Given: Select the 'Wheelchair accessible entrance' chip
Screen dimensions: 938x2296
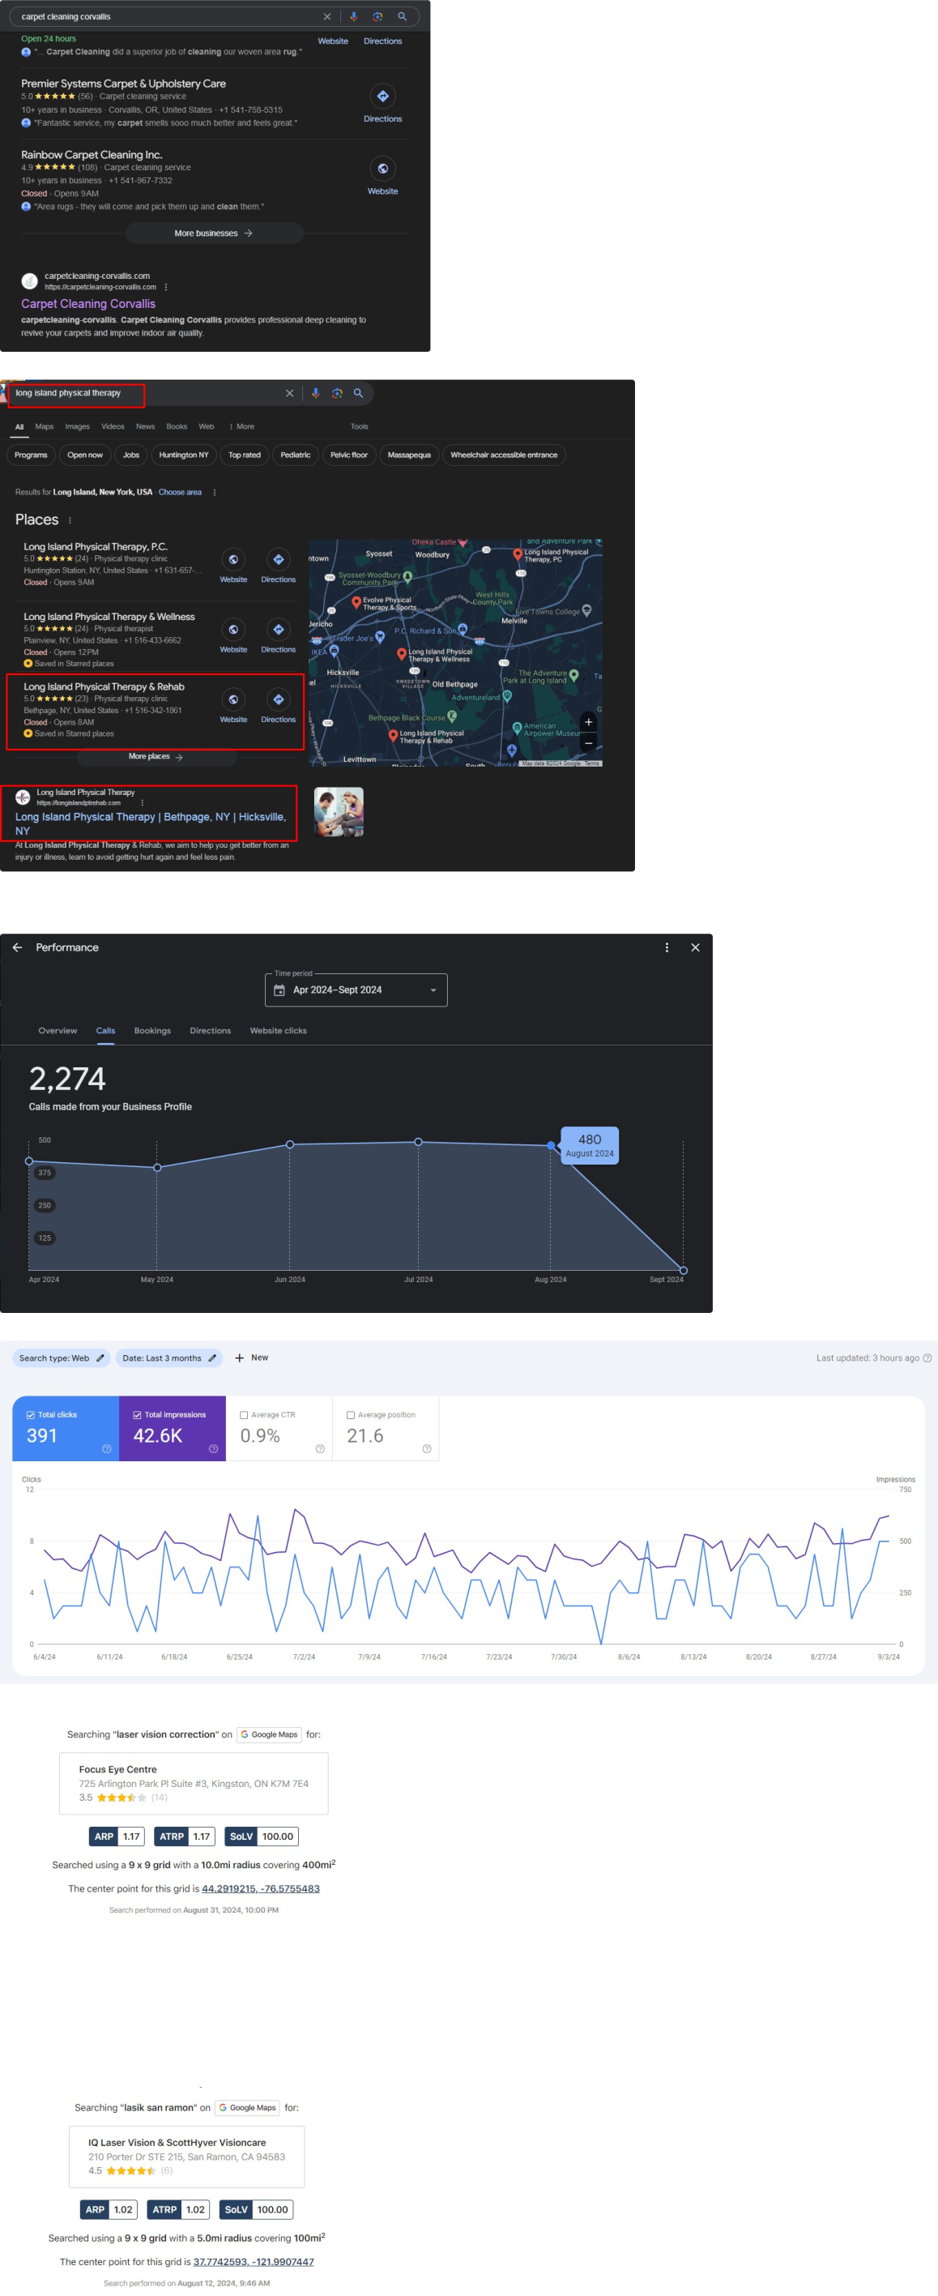Looking at the screenshot, I should click(x=504, y=455).
